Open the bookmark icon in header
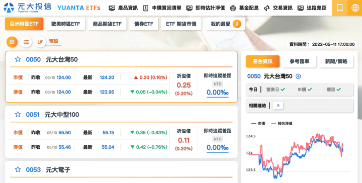 click(x=339, y=8)
